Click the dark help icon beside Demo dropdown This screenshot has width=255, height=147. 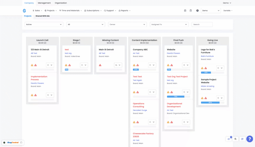click(x=197, y=11)
